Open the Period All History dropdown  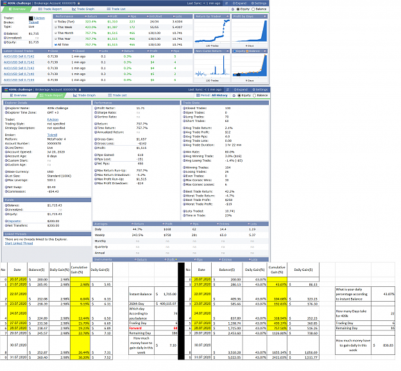[x=219, y=96]
